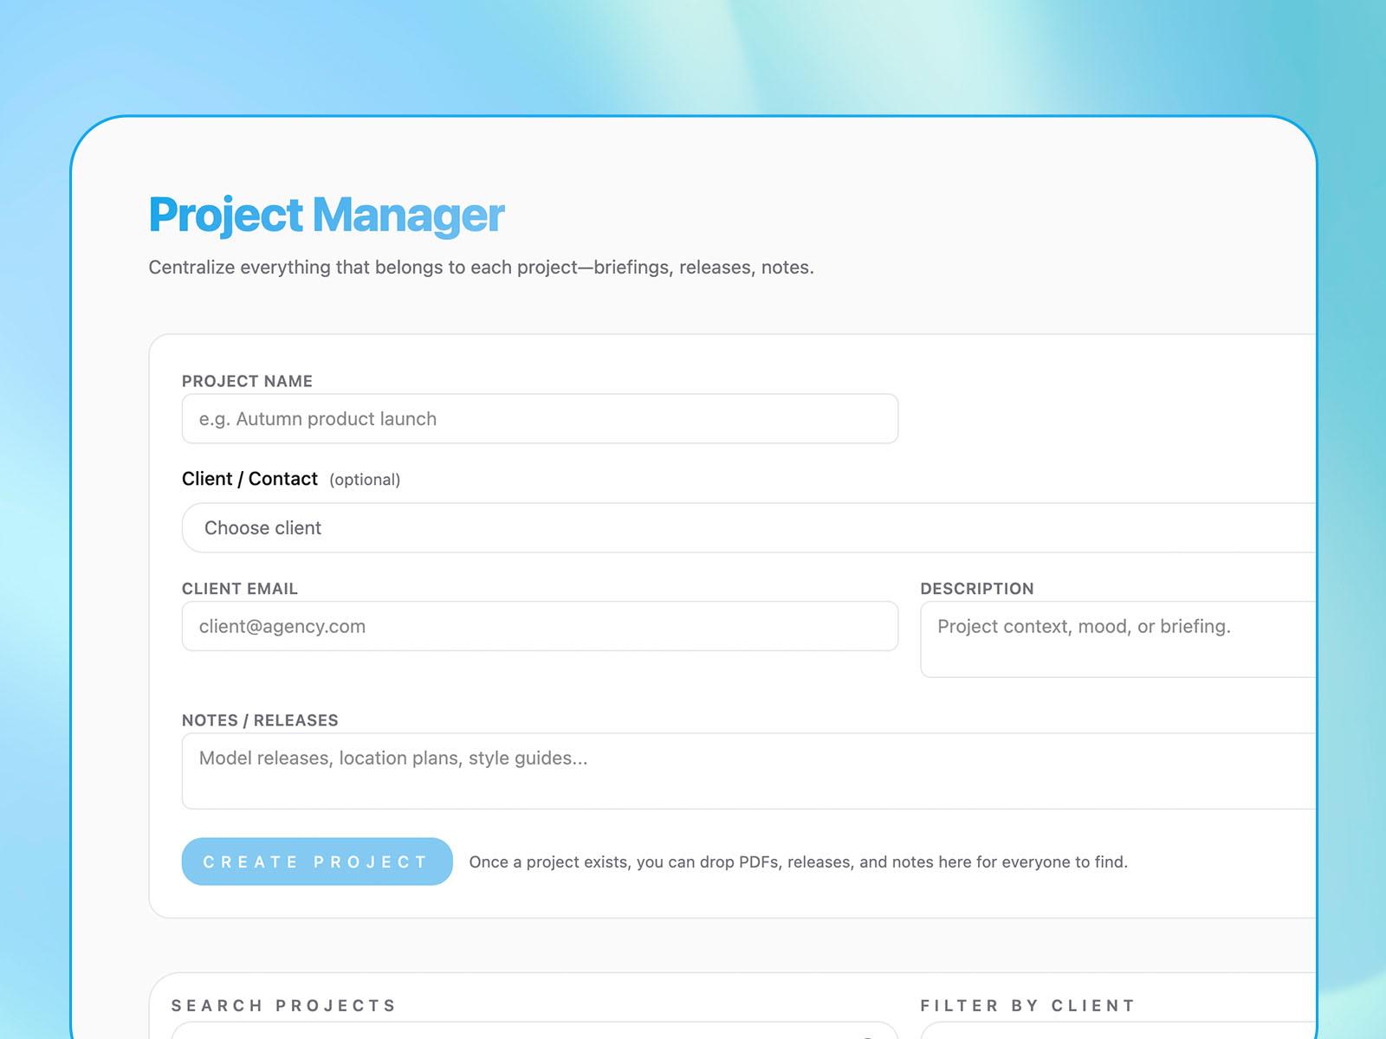
Task: Click the CLIENT EMAIL label
Action: (x=240, y=589)
